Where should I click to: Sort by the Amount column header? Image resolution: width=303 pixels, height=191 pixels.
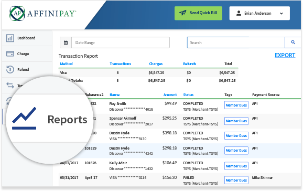click(x=170, y=94)
